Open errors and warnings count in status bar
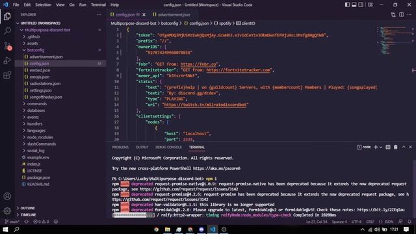This screenshot has width=416, height=234. point(41,222)
